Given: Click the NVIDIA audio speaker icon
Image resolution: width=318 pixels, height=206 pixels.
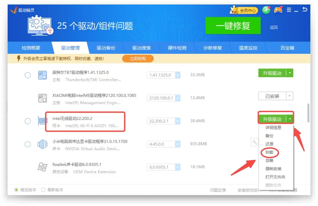Looking at the screenshot, I should coord(42,144).
